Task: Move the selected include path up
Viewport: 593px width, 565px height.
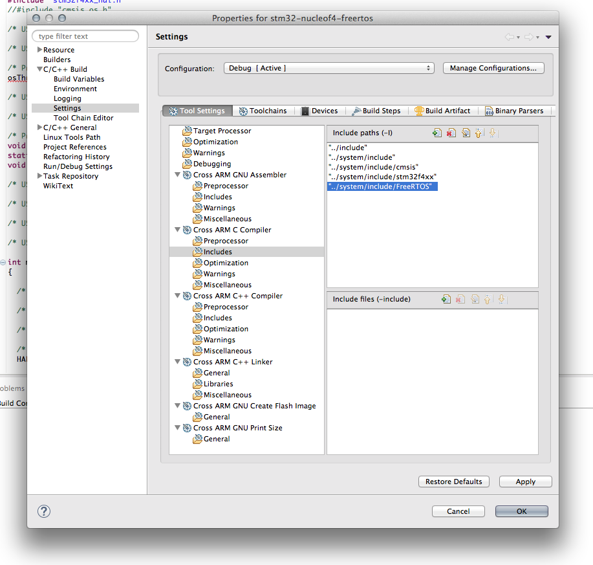Action: pyautogui.click(x=479, y=133)
